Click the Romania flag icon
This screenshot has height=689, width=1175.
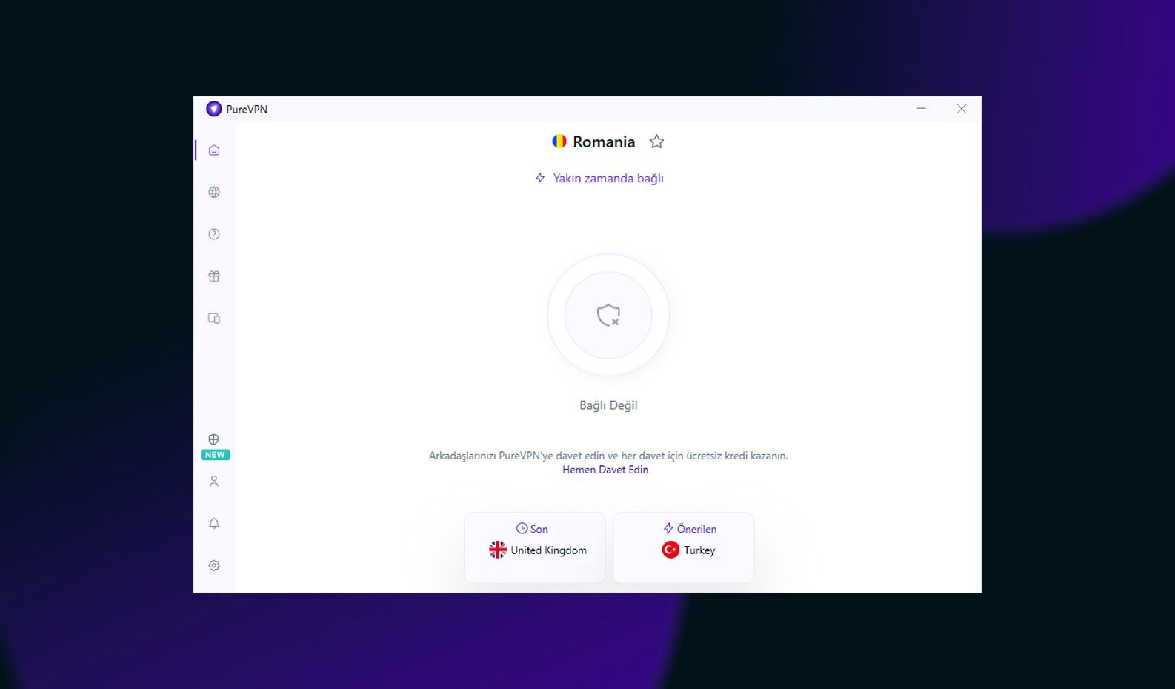559,141
